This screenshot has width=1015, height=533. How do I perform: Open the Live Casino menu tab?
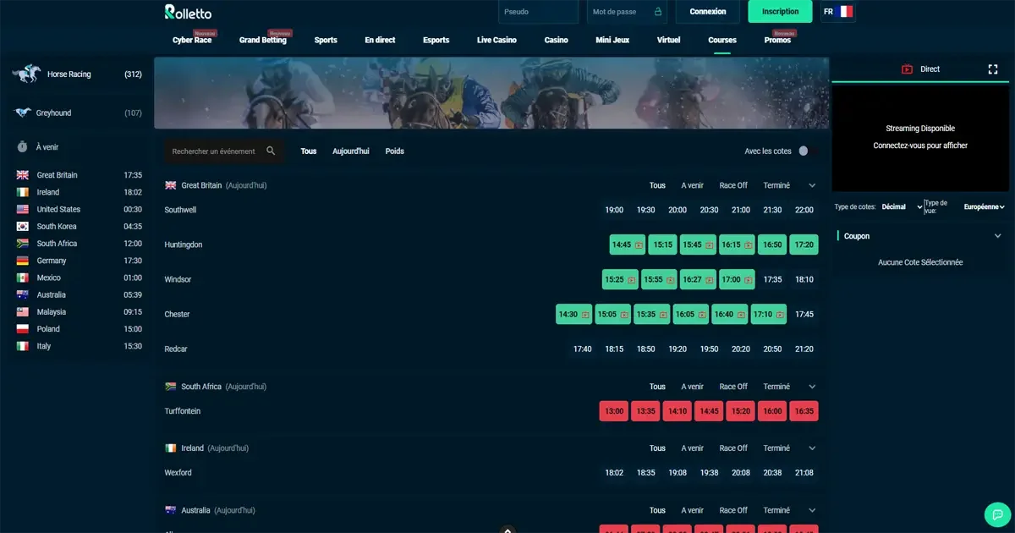pyautogui.click(x=497, y=40)
